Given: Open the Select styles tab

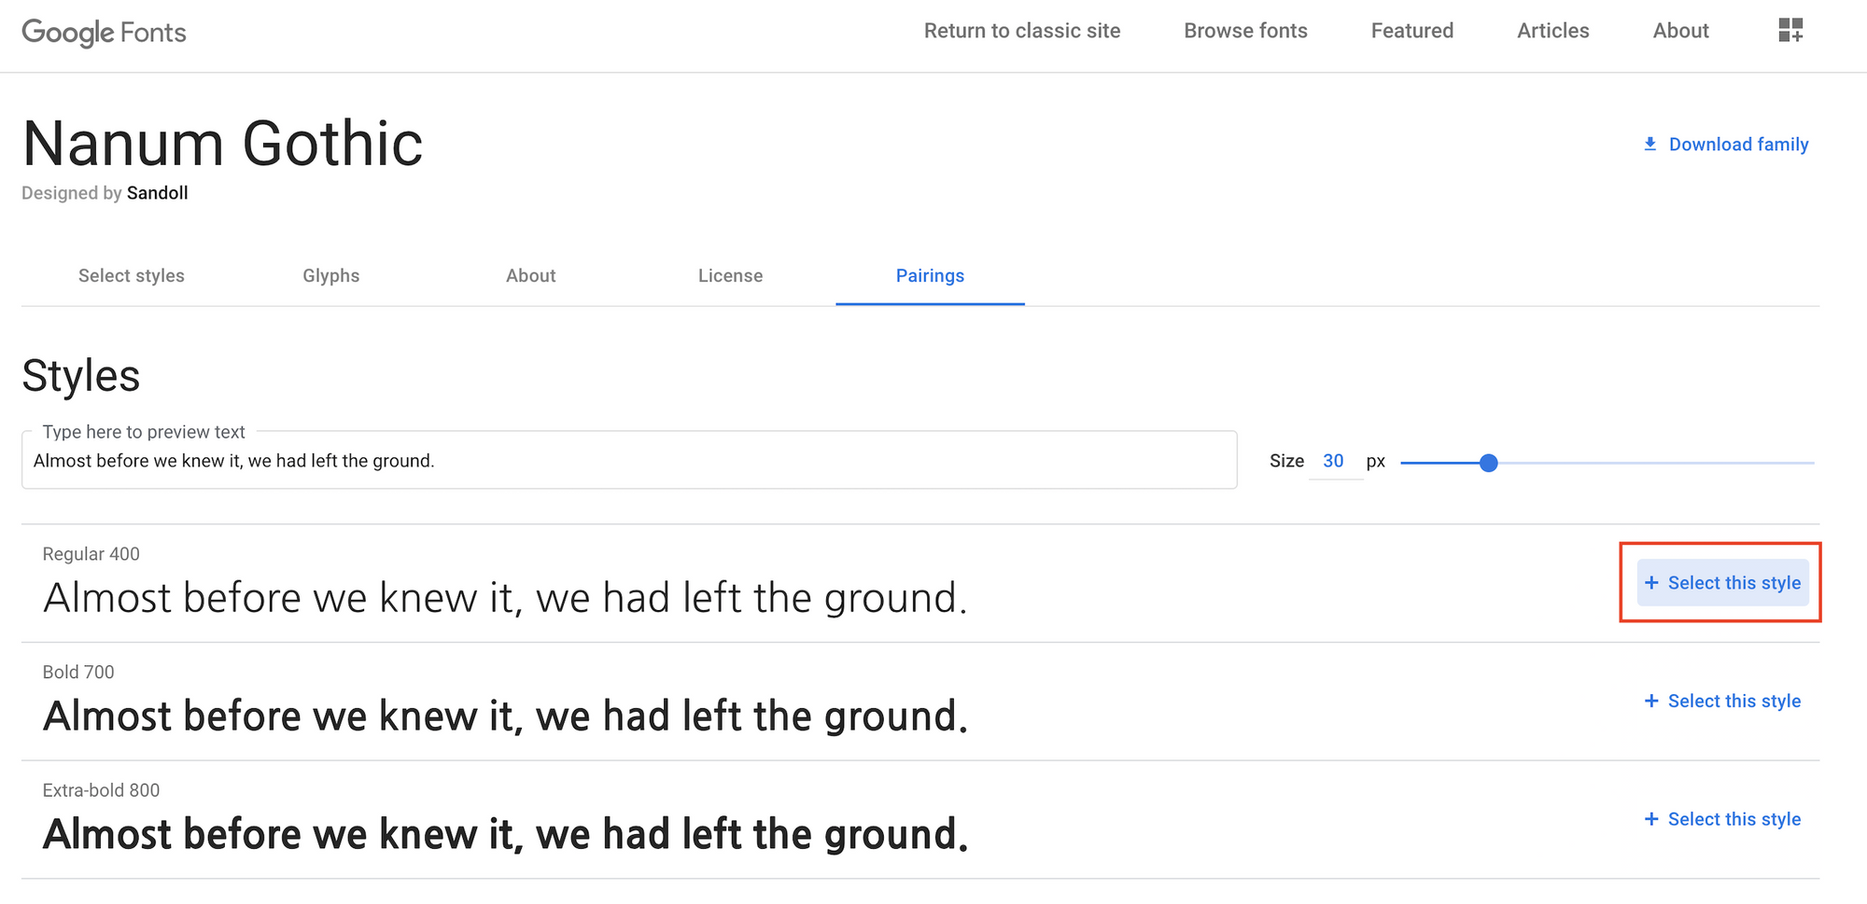Looking at the screenshot, I should click(132, 276).
